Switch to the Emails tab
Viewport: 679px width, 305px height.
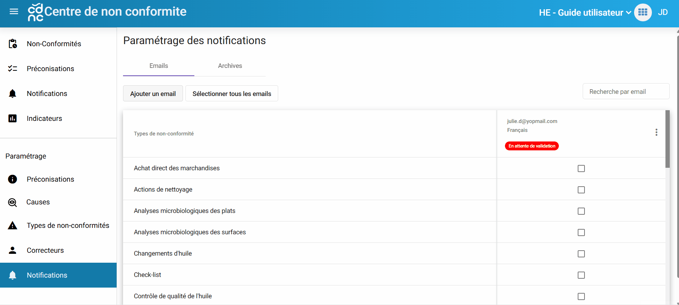tap(159, 66)
